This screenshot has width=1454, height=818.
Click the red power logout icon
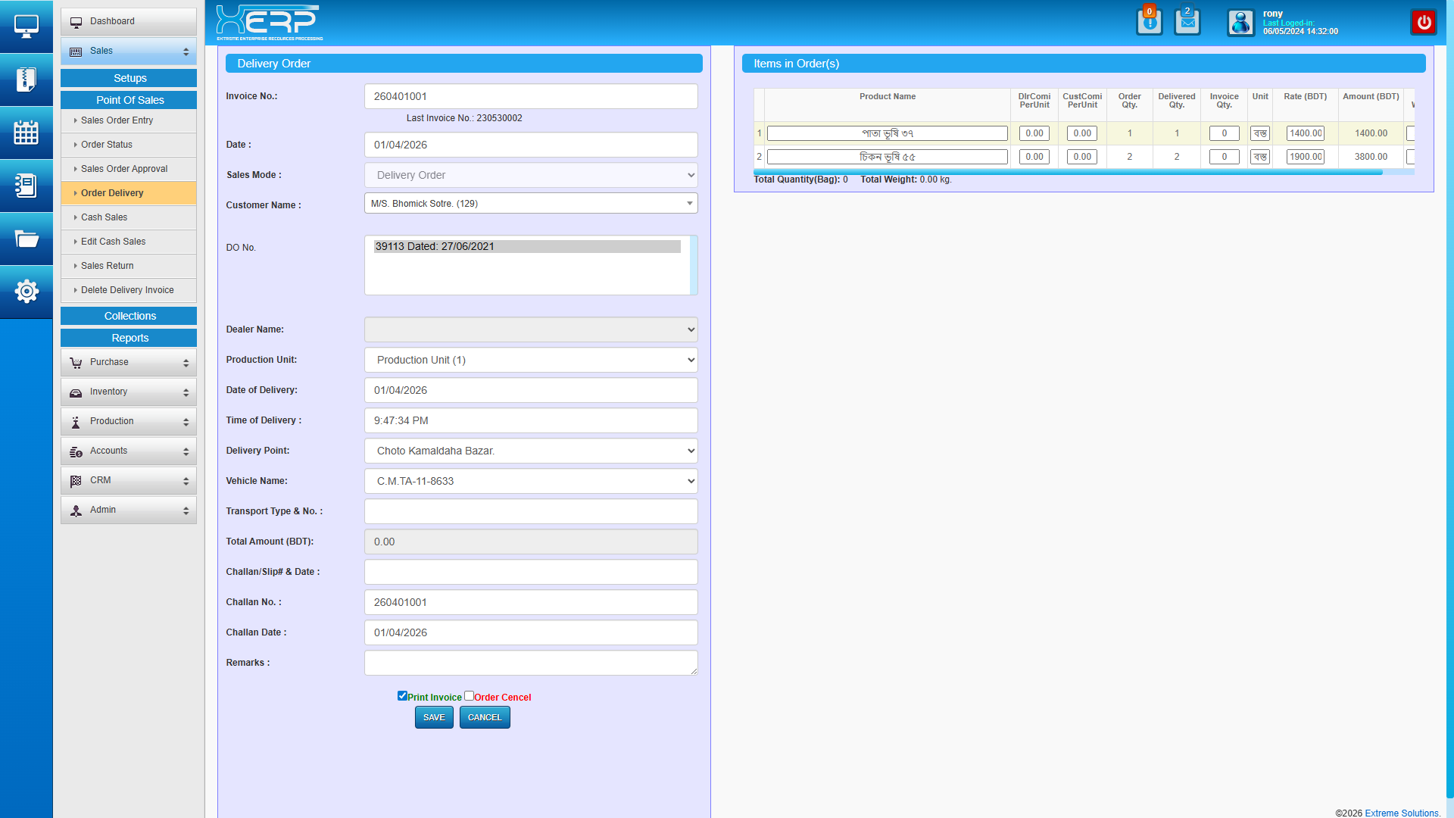pyautogui.click(x=1424, y=22)
